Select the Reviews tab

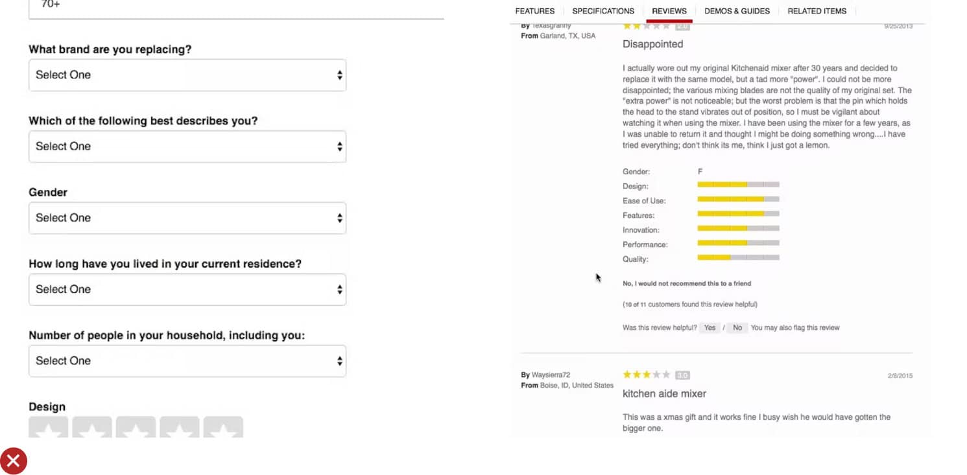669,11
